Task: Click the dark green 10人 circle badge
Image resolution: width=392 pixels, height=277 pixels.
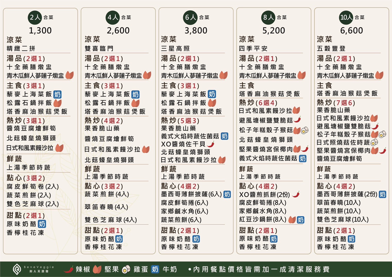Action: (x=346, y=18)
